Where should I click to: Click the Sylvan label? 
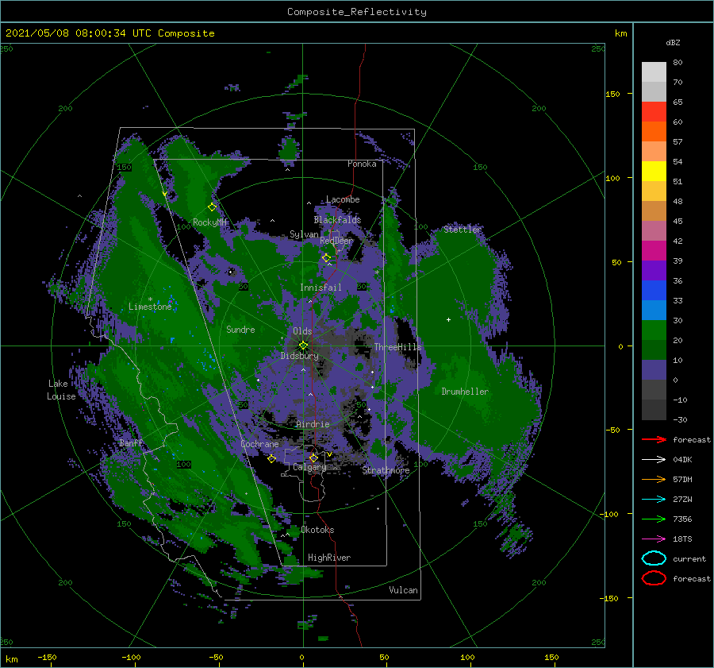304,234
